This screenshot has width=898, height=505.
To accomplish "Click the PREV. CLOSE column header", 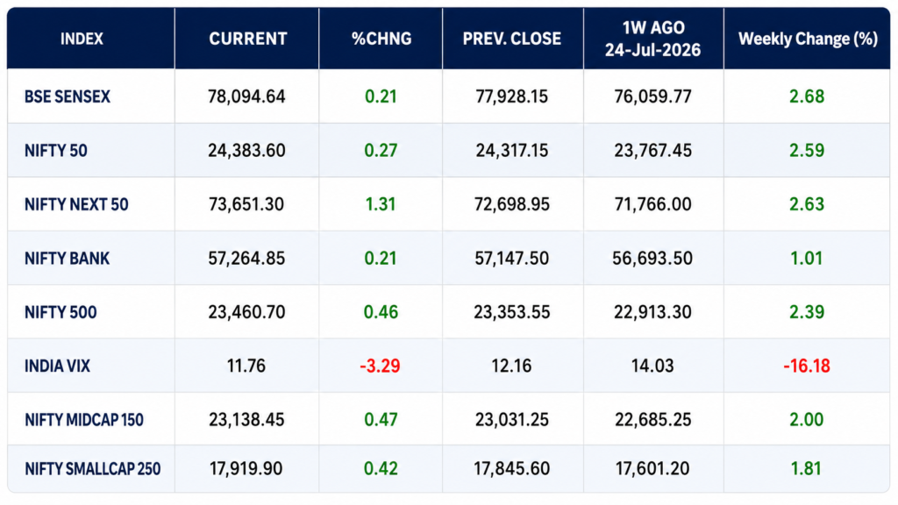I will coord(512,39).
